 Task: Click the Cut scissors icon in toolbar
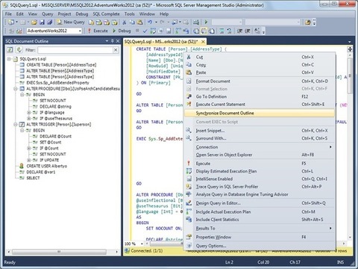pos(125,22)
